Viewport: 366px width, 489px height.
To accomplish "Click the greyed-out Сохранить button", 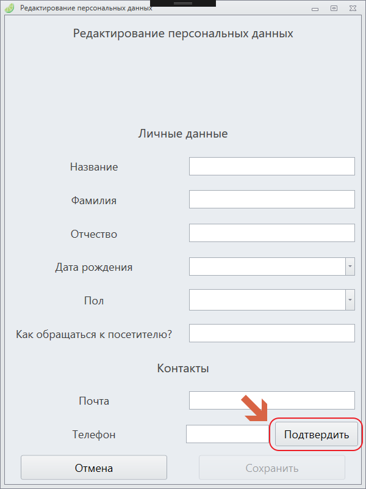I will [272, 468].
